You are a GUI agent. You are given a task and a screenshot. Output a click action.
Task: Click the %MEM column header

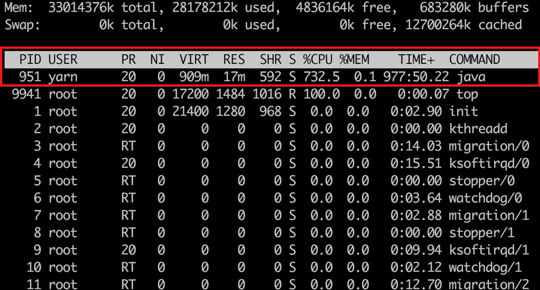354,59
